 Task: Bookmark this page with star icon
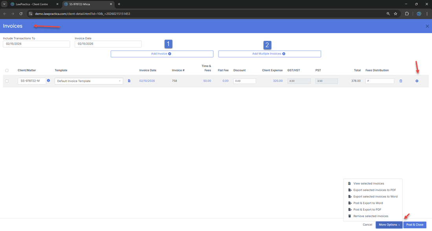pyautogui.click(x=395, y=14)
